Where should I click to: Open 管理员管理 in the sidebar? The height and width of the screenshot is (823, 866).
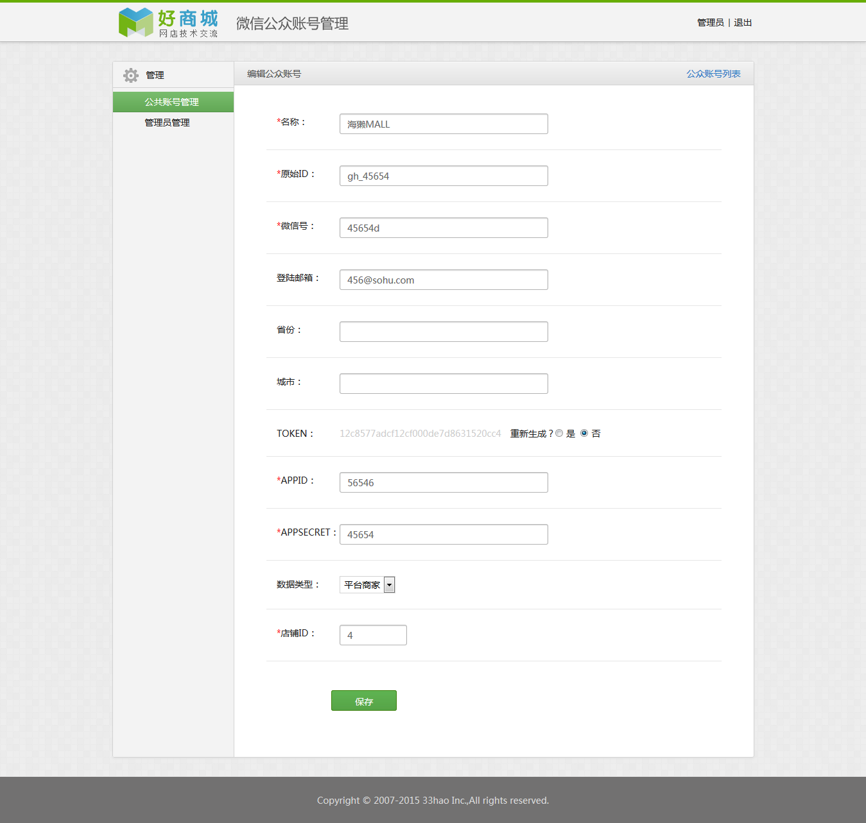tap(167, 123)
